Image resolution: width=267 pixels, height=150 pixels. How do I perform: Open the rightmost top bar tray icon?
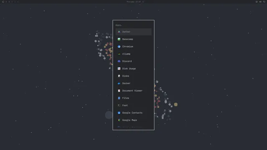tap(264, 2)
